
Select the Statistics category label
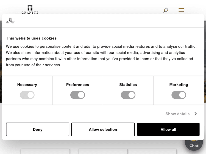128,85
